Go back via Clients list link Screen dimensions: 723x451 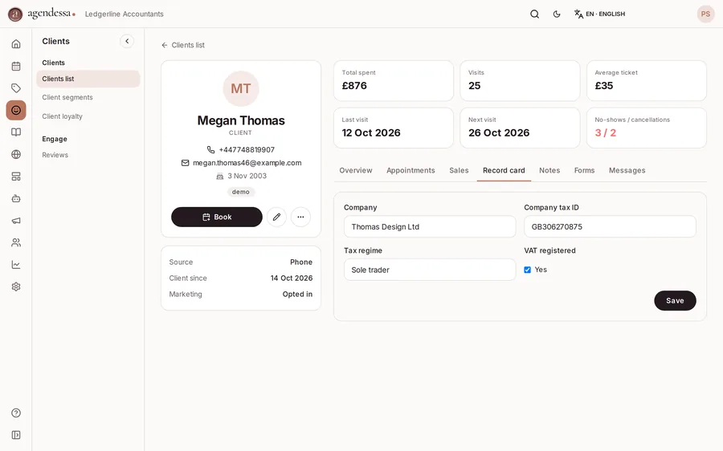[x=183, y=45]
